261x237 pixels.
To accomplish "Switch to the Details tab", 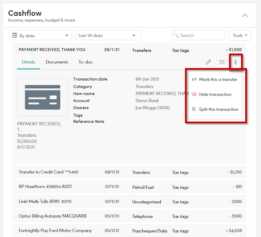I will [x=28, y=62].
